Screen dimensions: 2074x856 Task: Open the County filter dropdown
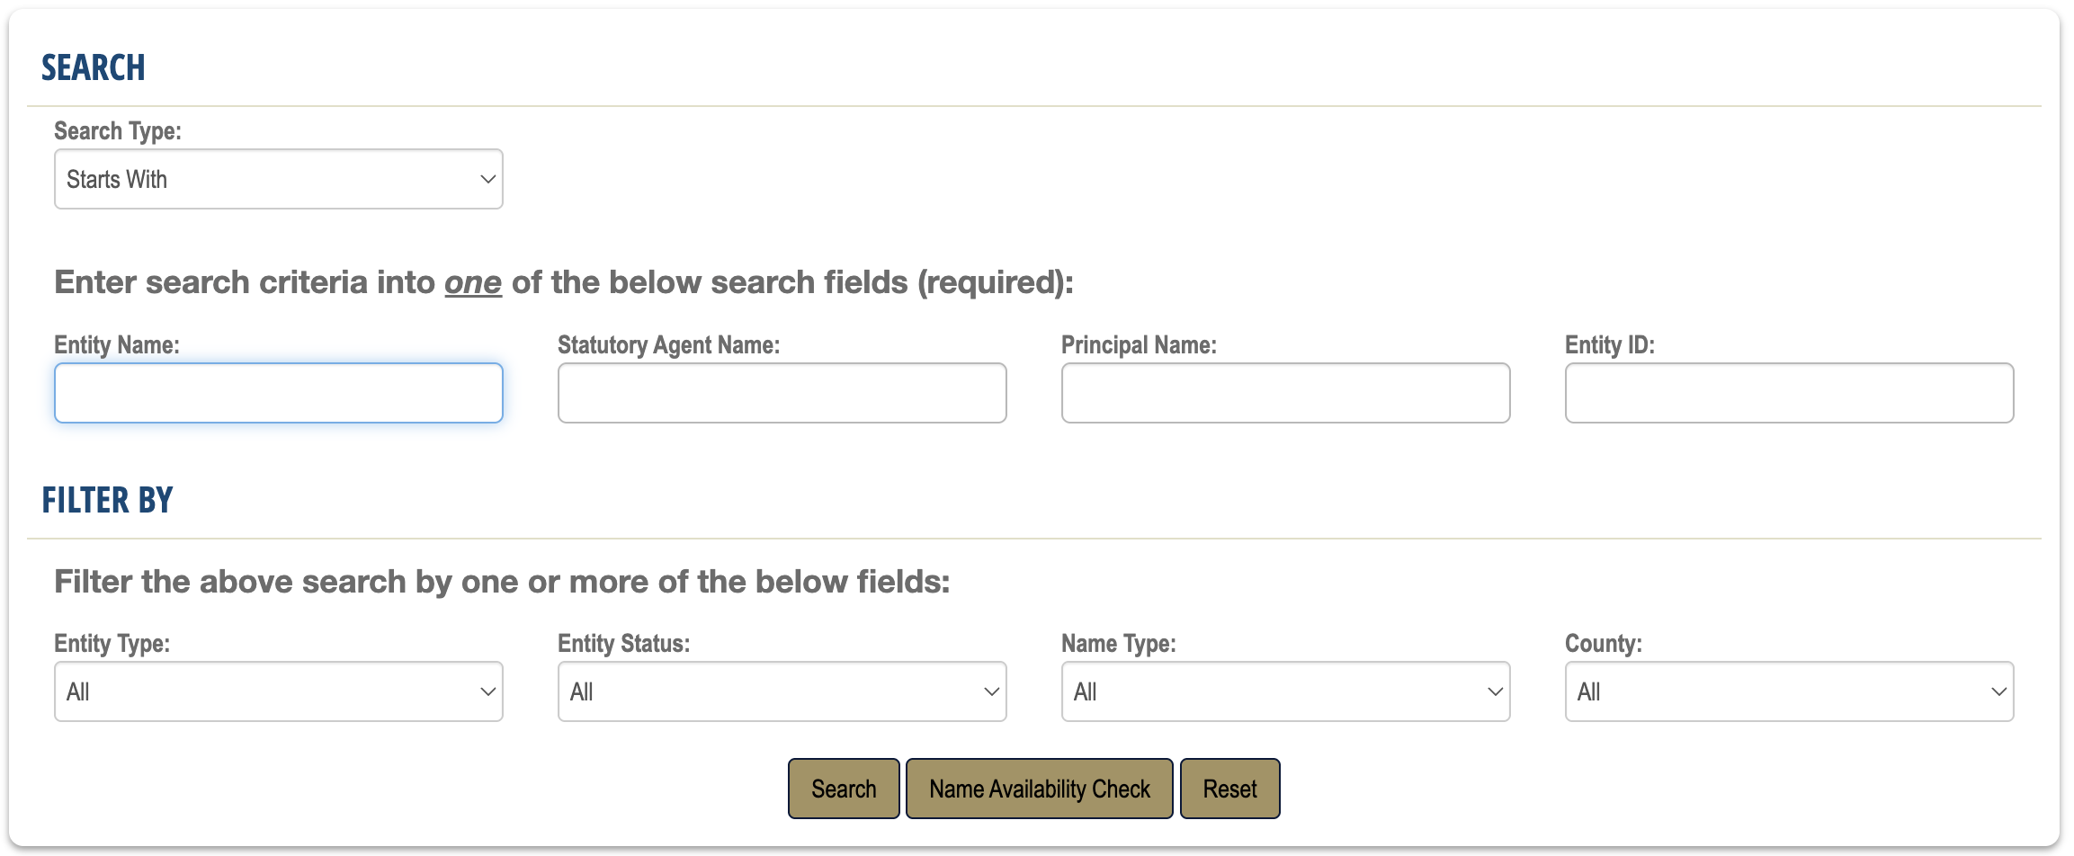[1789, 691]
